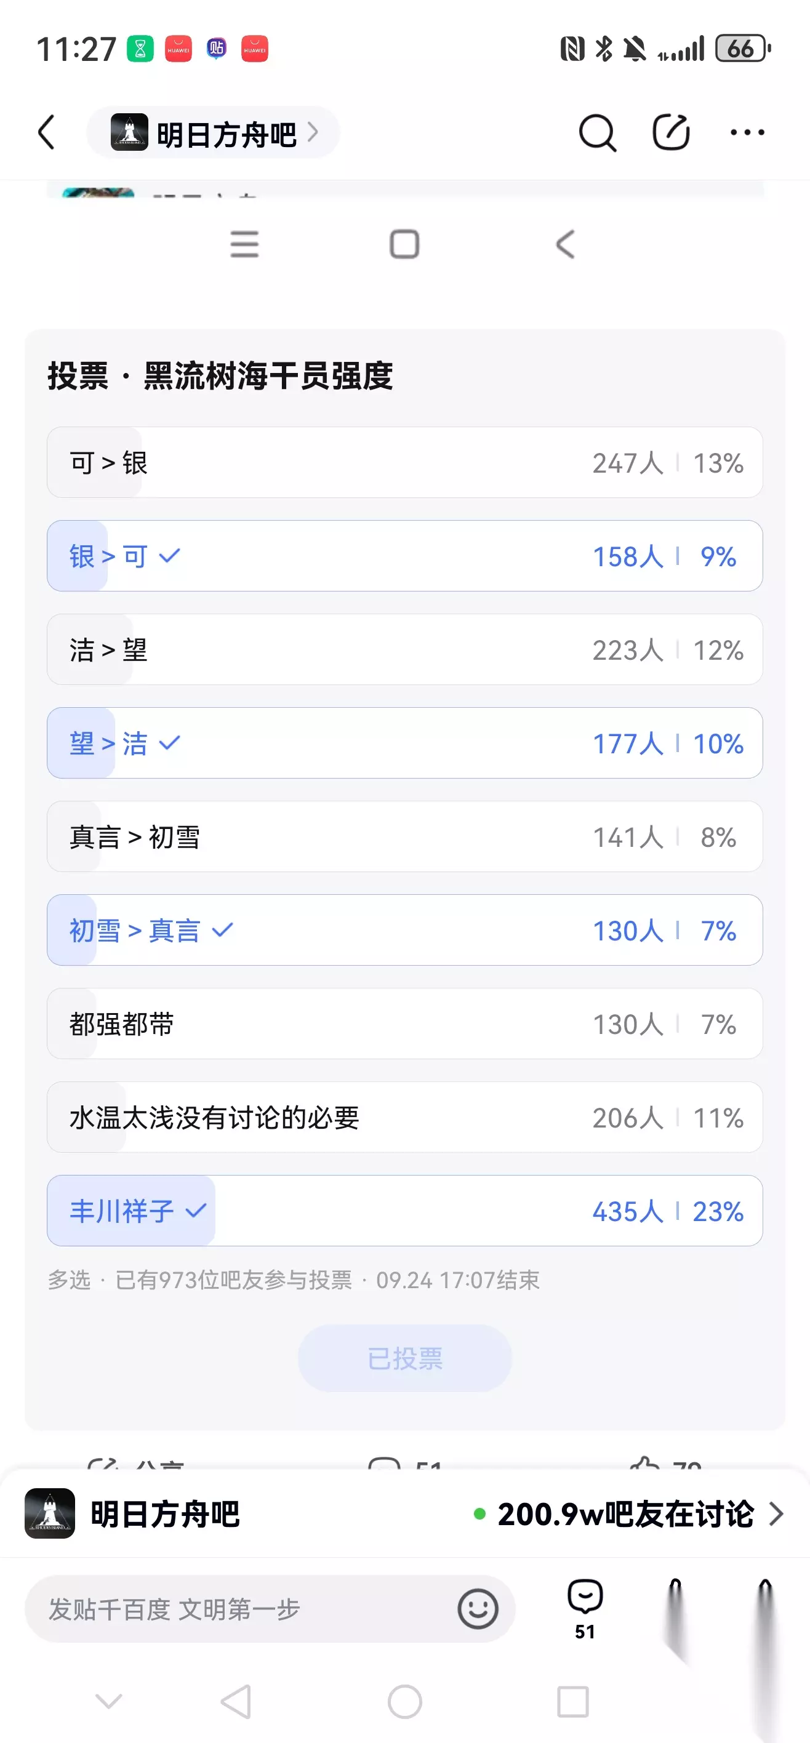
Task: Tap Android back triangle button
Action: click(x=237, y=1701)
